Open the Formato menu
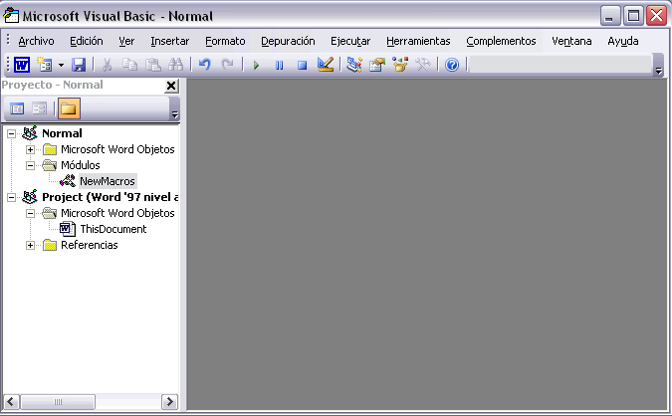 click(x=225, y=41)
